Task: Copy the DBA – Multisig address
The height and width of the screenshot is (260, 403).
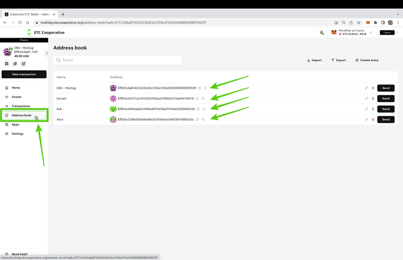Action: click(199, 88)
